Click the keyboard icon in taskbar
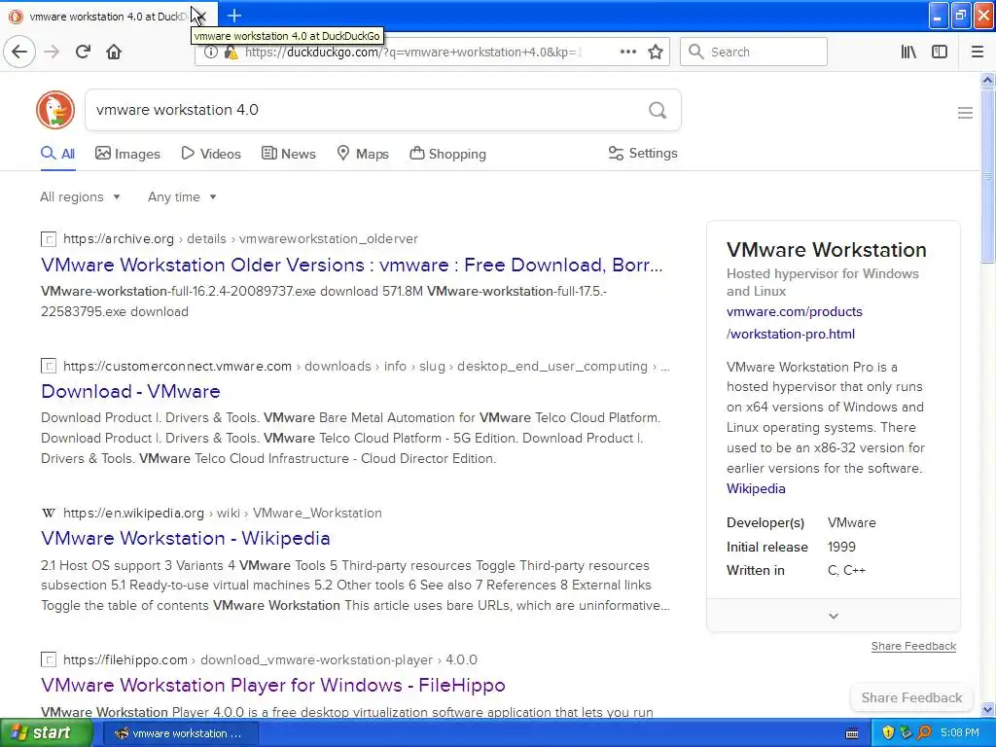The height and width of the screenshot is (747, 996). [852, 733]
